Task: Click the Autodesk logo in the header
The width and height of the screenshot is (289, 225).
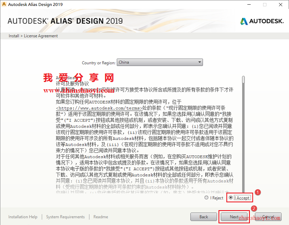Action: coord(262,21)
